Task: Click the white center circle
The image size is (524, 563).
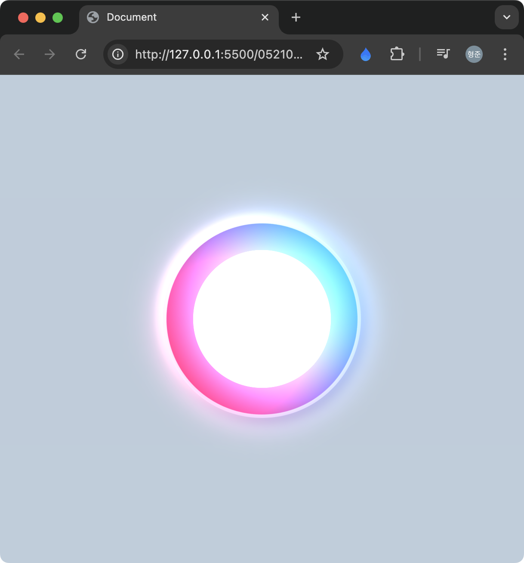Action: pyautogui.click(x=262, y=319)
